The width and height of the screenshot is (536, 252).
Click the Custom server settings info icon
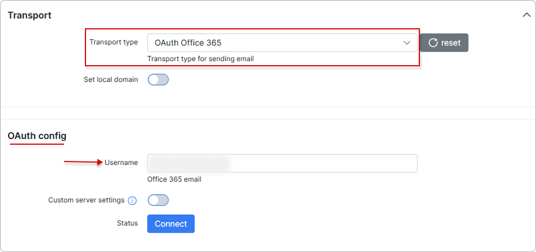coord(132,201)
